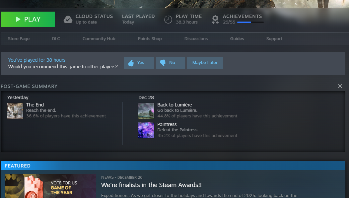349x198 pixels.
Task: Open the Points Shop link
Action: [x=150, y=39]
